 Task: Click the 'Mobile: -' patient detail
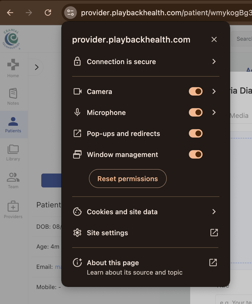49,287
